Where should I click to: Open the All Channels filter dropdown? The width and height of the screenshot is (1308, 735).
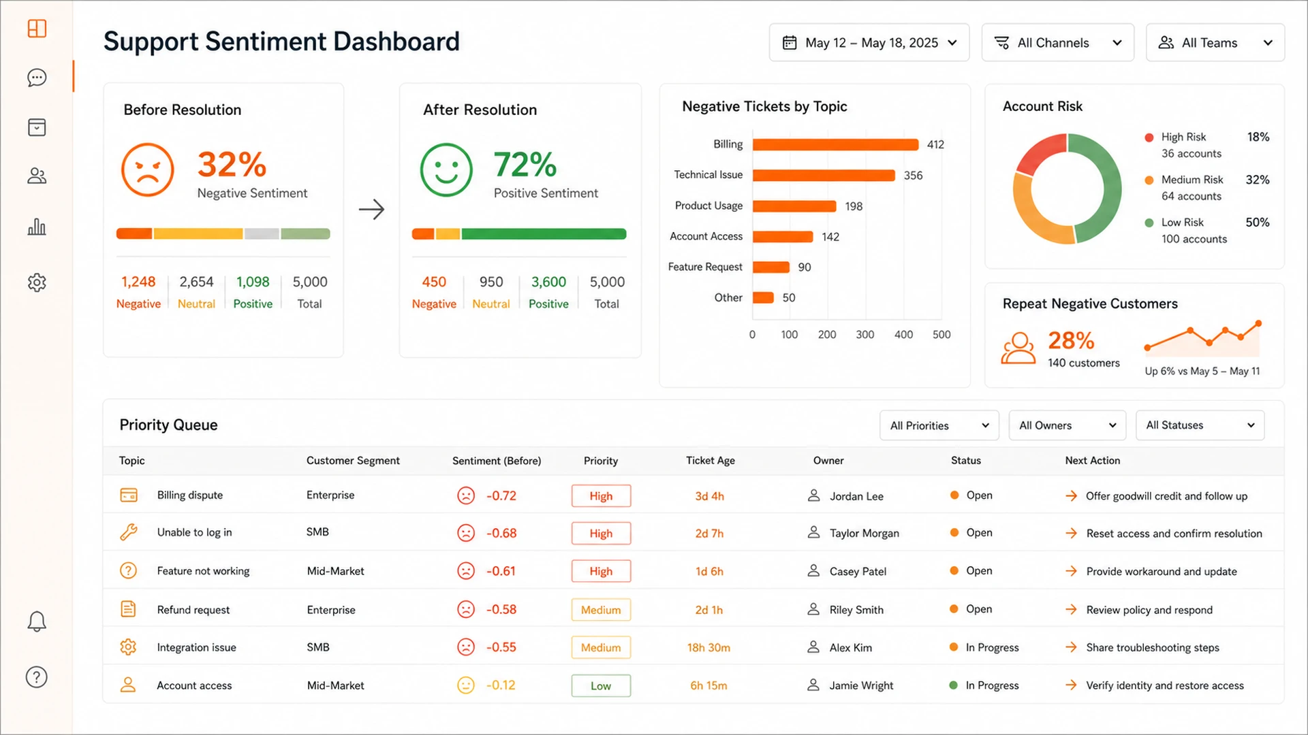point(1058,43)
